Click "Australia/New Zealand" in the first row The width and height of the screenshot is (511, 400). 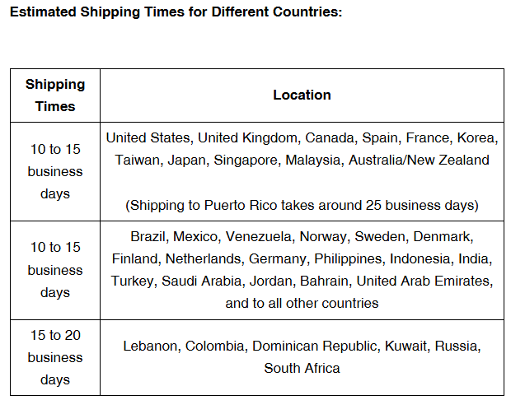pyautogui.click(x=419, y=160)
